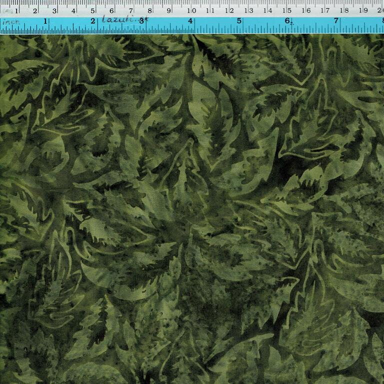Screen dimensions: 384x384
Task: Click number 4 on the blue inch ruler
Action: (x=190, y=21)
